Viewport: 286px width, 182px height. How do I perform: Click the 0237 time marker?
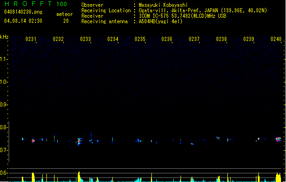tap(194, 39)
